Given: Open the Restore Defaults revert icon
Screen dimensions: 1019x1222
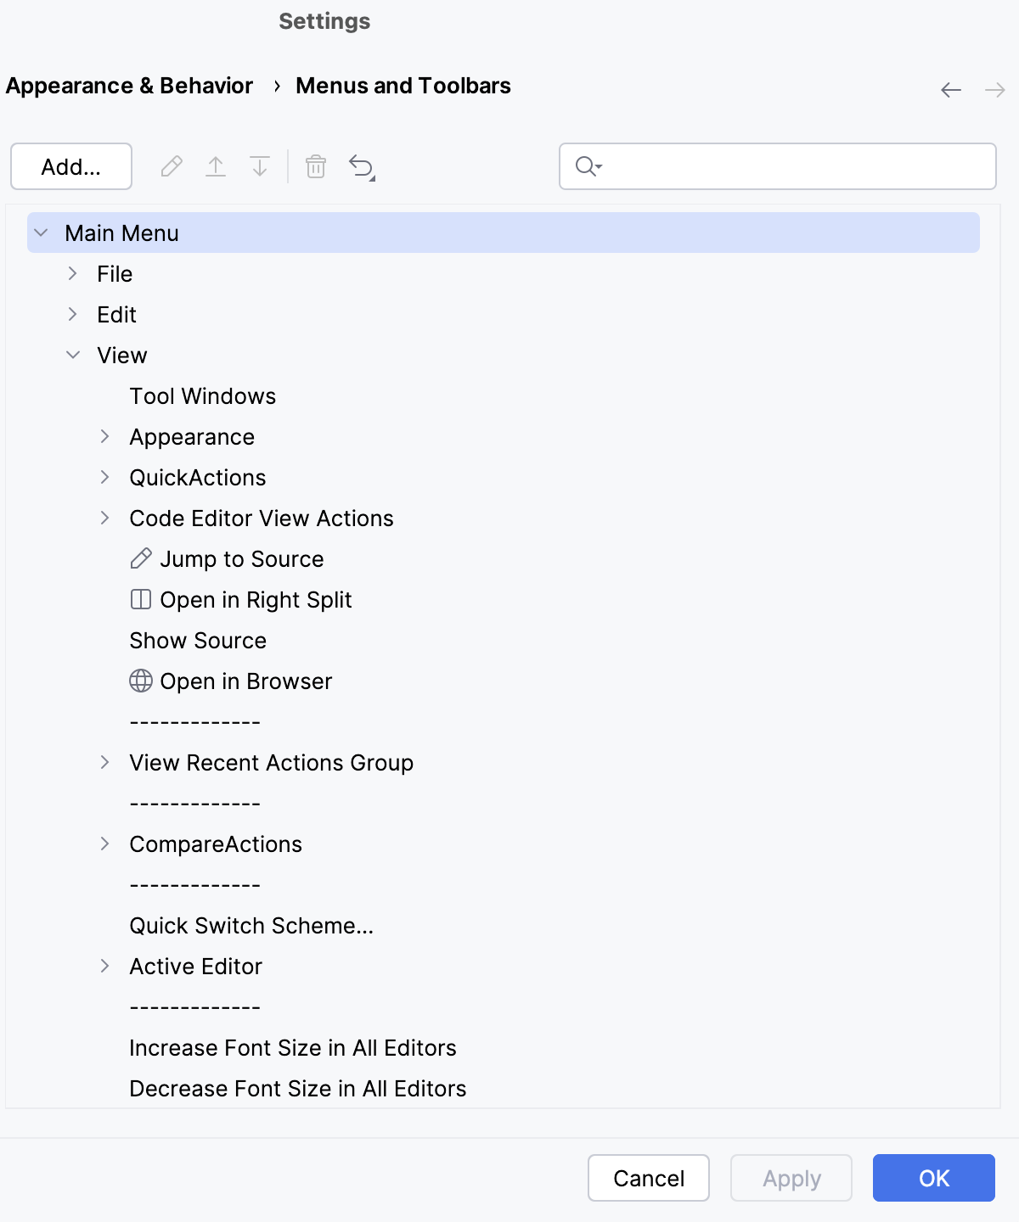Looking at the screenshot, I should (360, 166).
